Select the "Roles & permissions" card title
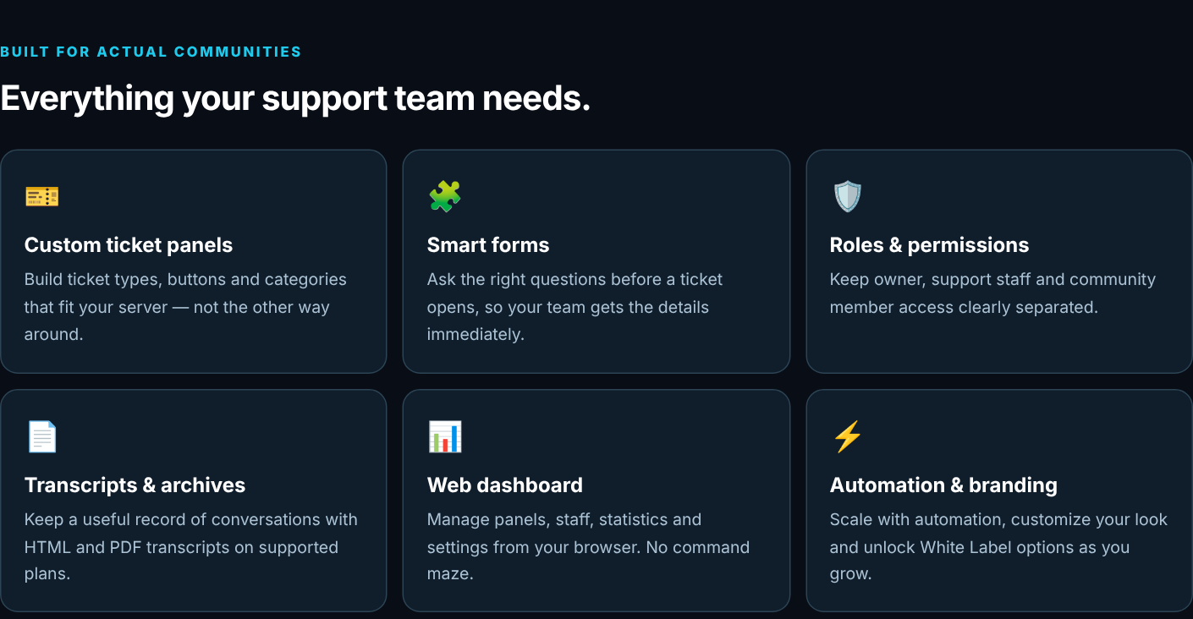The height and width of the screenshot is (619, 1193). [x=929, y=245]
